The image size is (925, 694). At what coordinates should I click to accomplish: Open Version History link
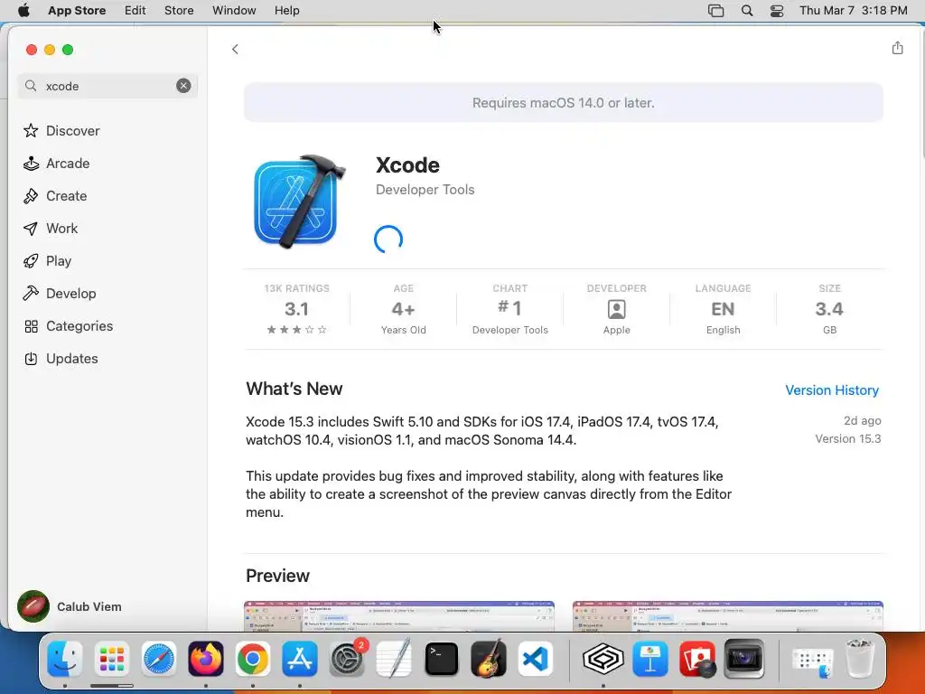coord(832,390)
